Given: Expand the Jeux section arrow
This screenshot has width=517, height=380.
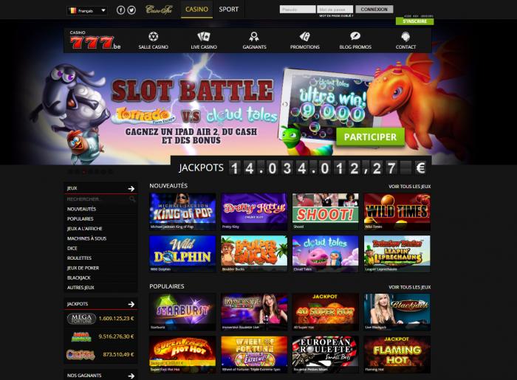Looking at the screenshot, I should coord(131,188).
